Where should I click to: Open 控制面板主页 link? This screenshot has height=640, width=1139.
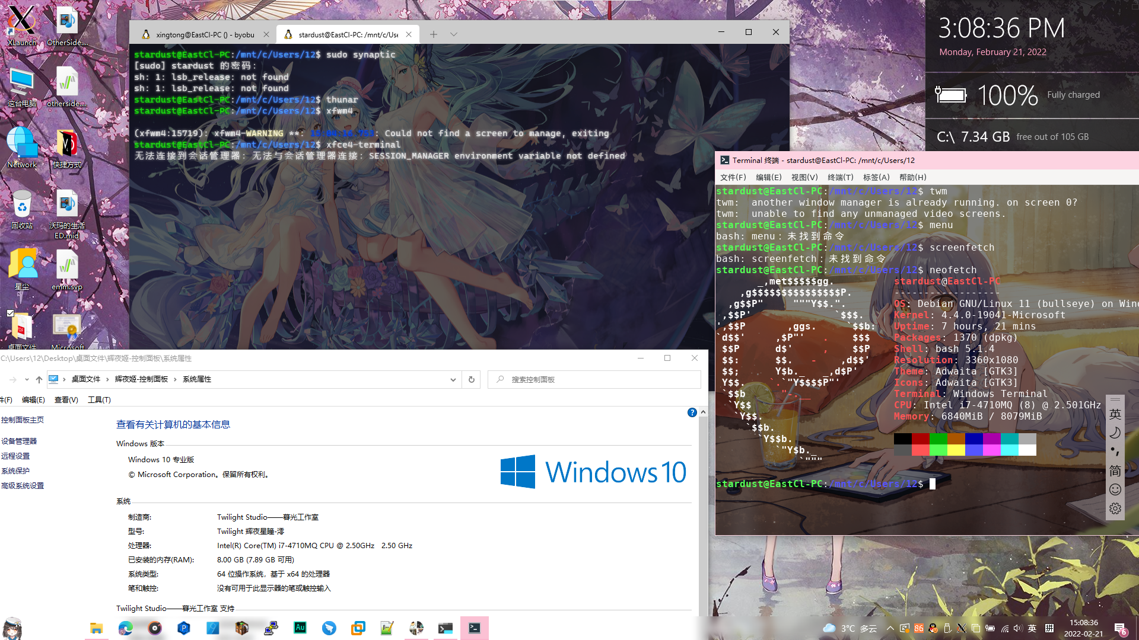23,420
